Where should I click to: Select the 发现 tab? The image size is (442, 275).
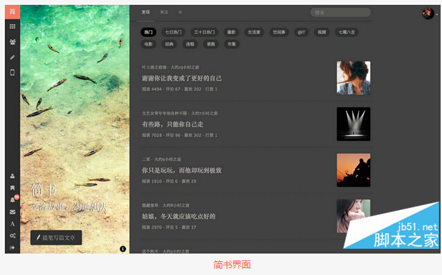click(146, 12)
